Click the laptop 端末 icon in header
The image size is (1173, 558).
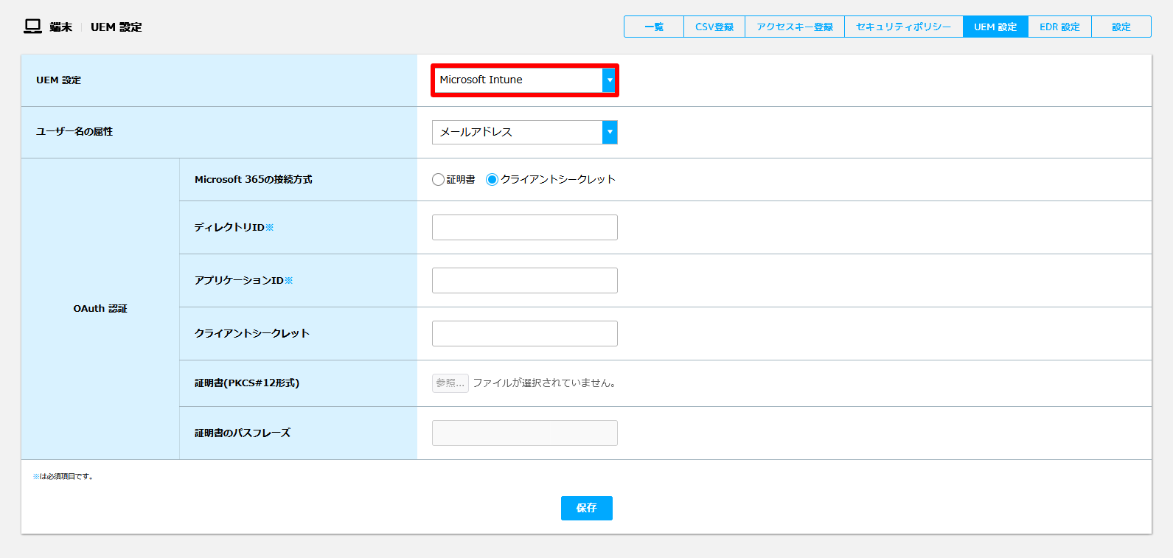32,27
